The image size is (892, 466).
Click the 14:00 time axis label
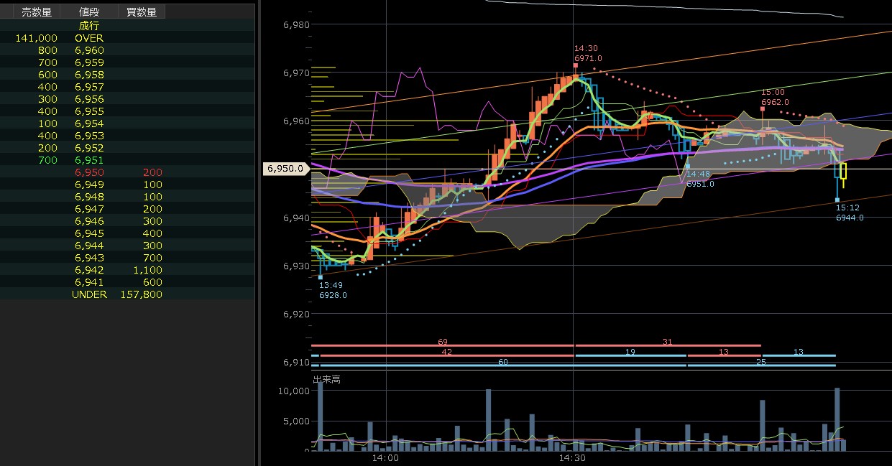pos(386,457)
